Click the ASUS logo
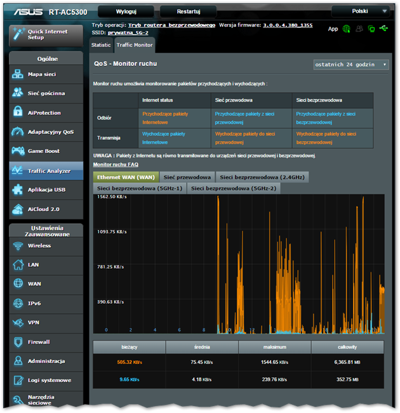This screenshot has width=400, height=413. click(28, 12)
